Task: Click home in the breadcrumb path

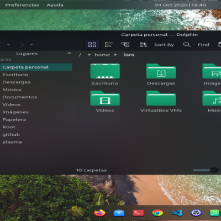Action: pos(102,55)
